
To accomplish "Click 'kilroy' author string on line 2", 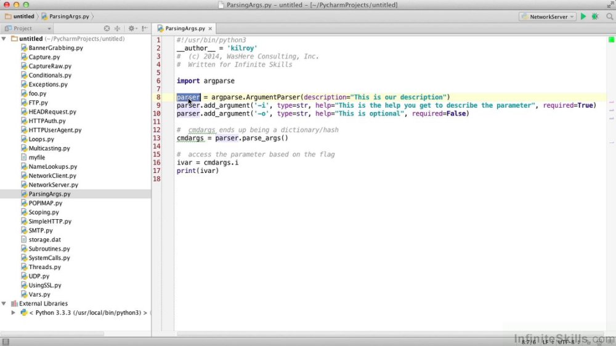I will (242, 48).
